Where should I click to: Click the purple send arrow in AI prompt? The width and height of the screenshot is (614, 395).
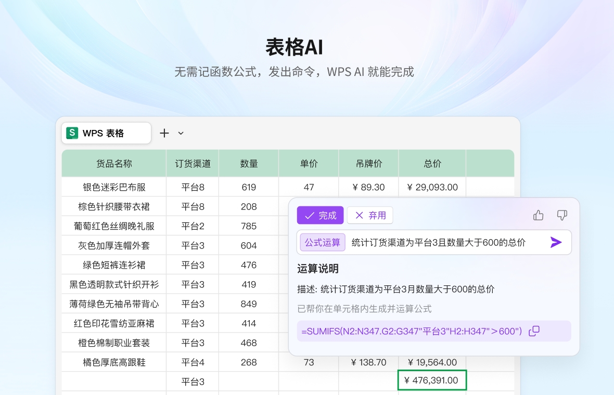[556, 242]
